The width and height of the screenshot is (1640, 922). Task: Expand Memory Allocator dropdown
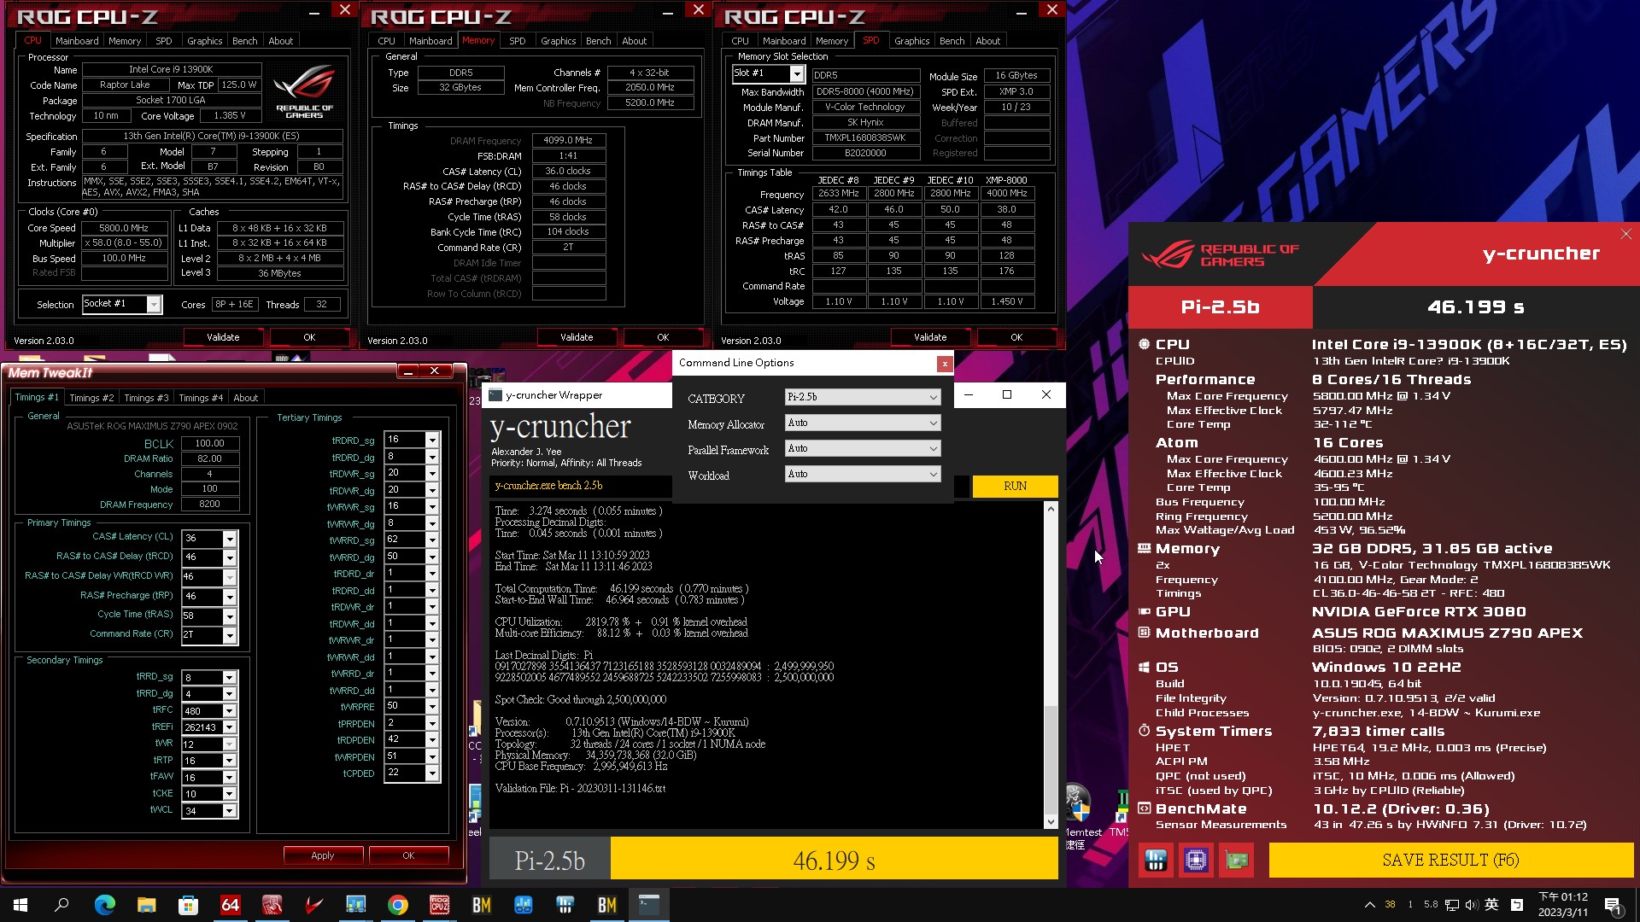pyautogui.click(x=863, y=423)
